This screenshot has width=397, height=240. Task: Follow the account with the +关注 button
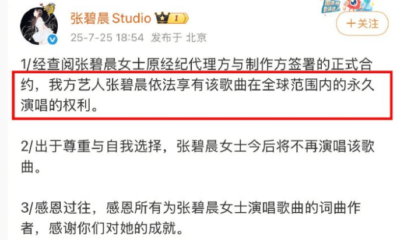point(362,24)
